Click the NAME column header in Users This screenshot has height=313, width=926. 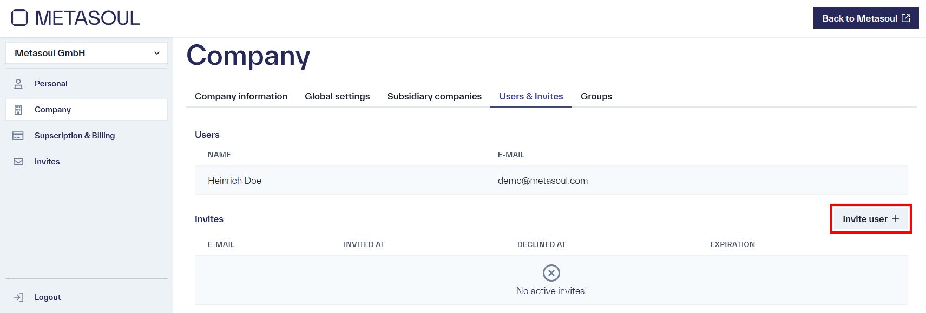[x=219, y=155]
